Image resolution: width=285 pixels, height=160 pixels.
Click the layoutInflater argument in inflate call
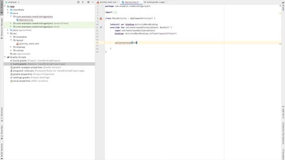(x=167, y=34)
